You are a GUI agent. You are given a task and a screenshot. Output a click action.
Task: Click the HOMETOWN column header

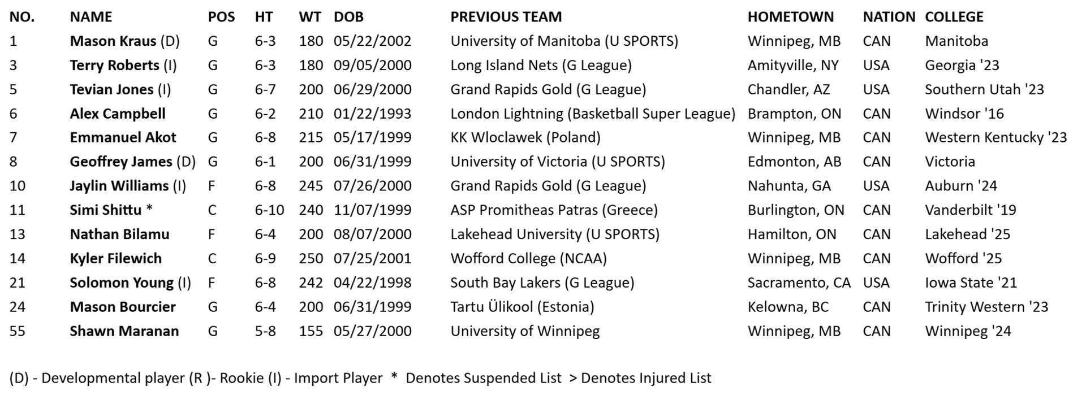(790, 17)
